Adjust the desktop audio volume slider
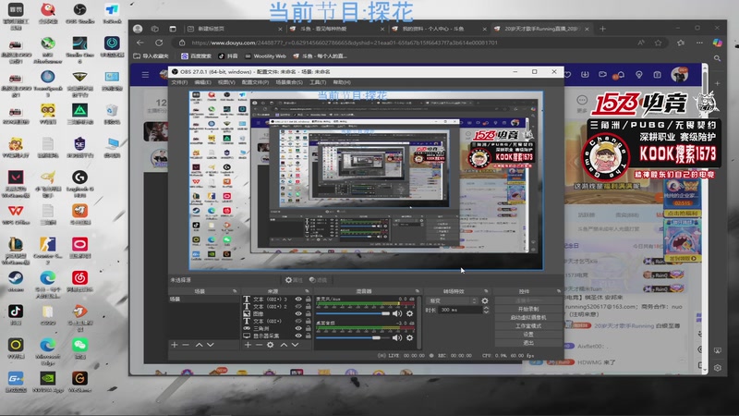Viewport: 739px width, 416px height. point(354,337)
